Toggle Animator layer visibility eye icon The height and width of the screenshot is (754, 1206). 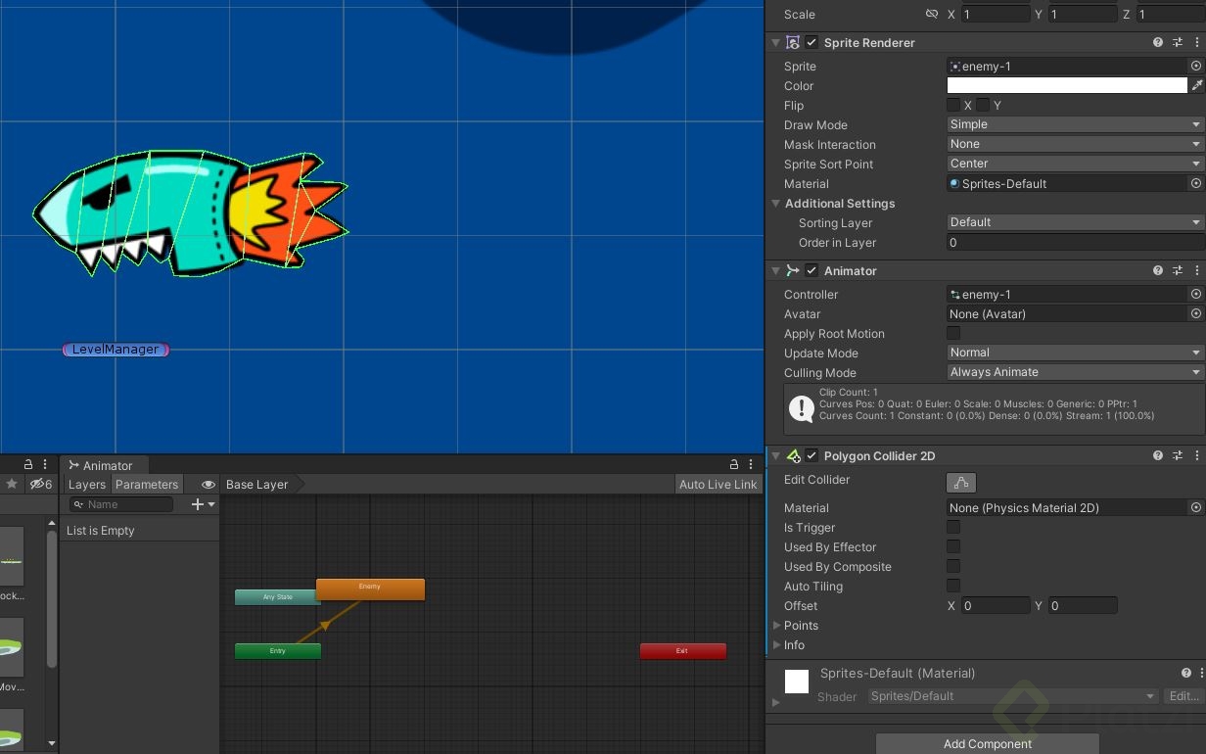(208, 485)
